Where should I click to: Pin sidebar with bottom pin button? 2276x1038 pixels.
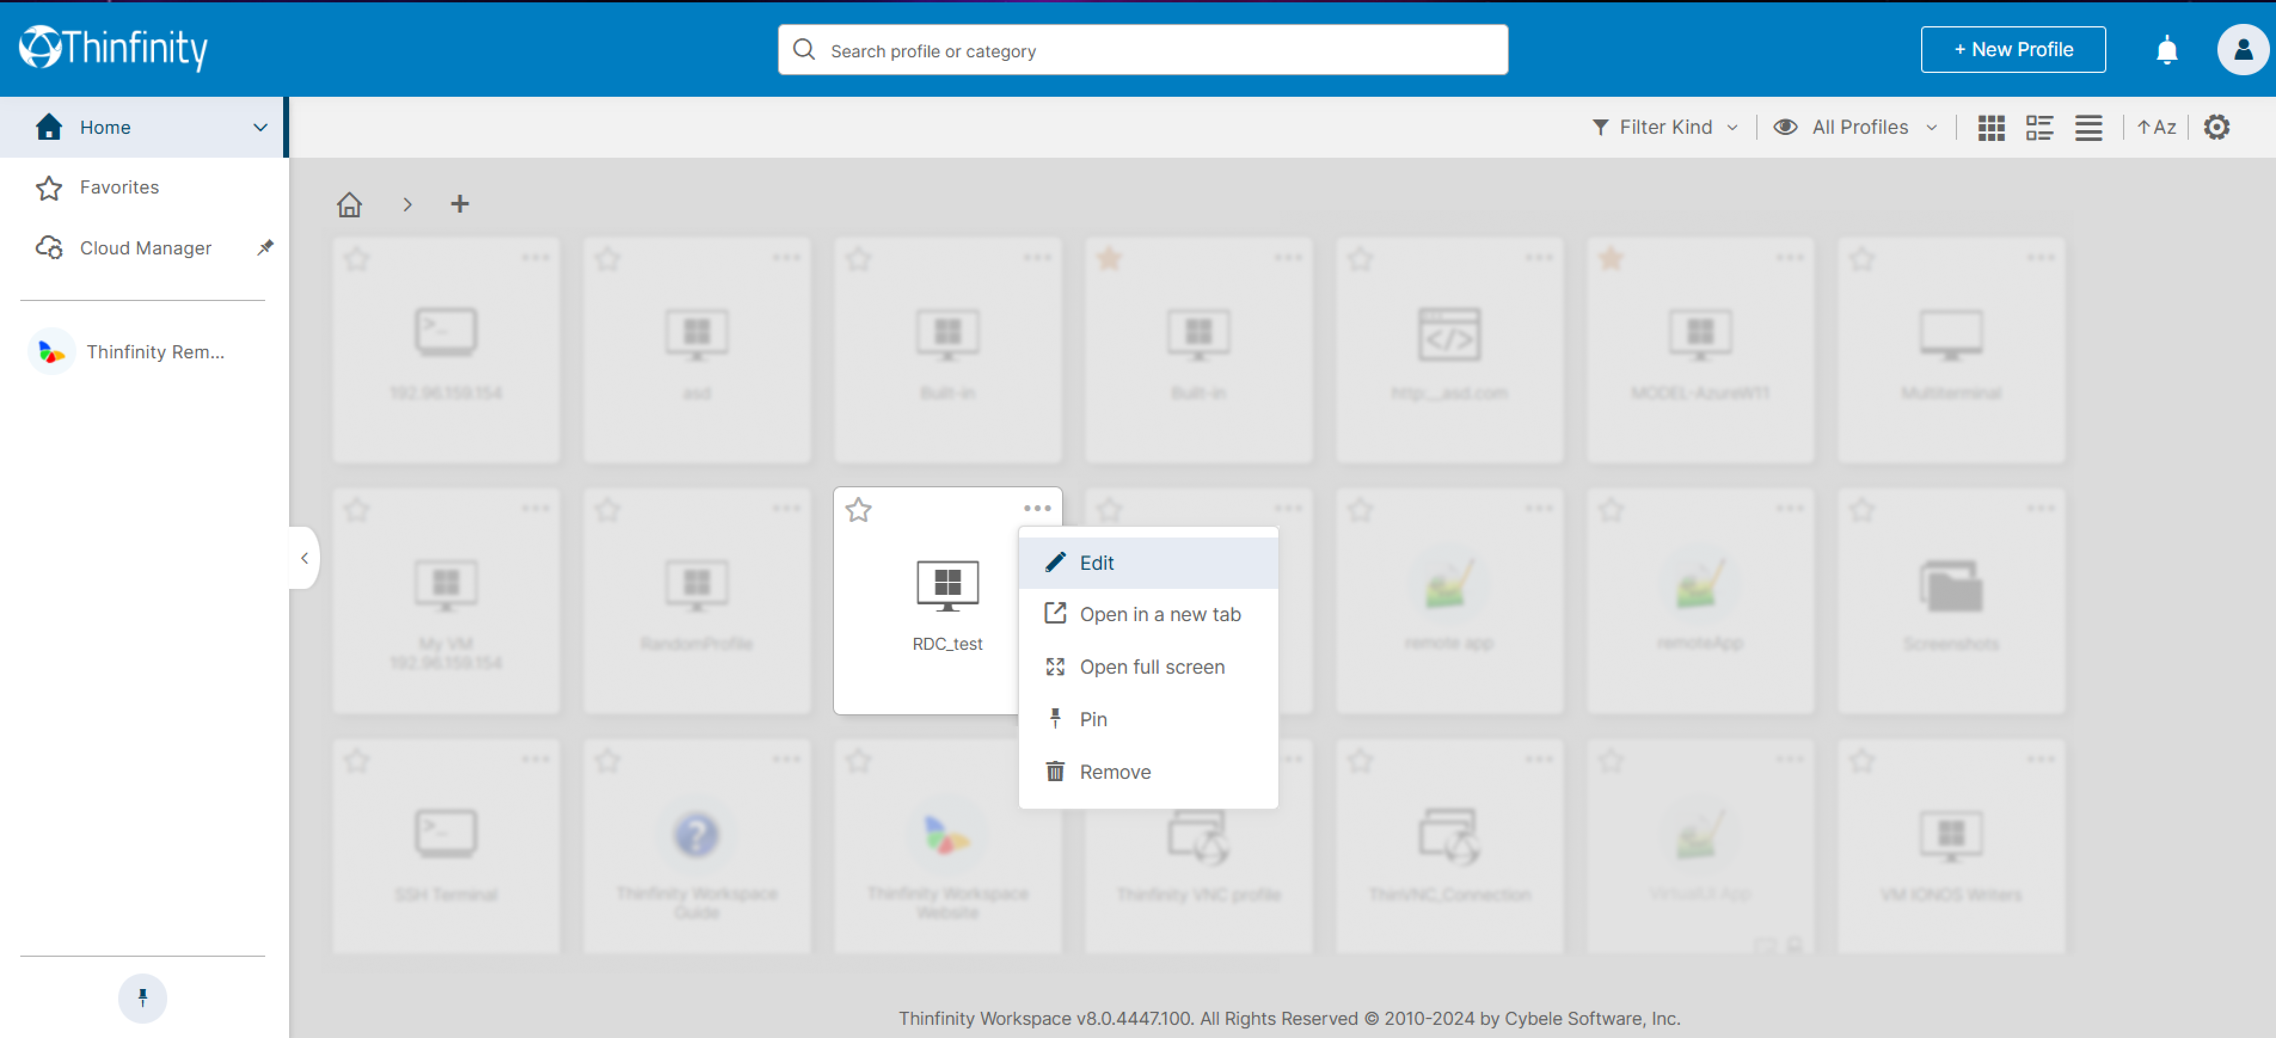click(x=142, y=998)
